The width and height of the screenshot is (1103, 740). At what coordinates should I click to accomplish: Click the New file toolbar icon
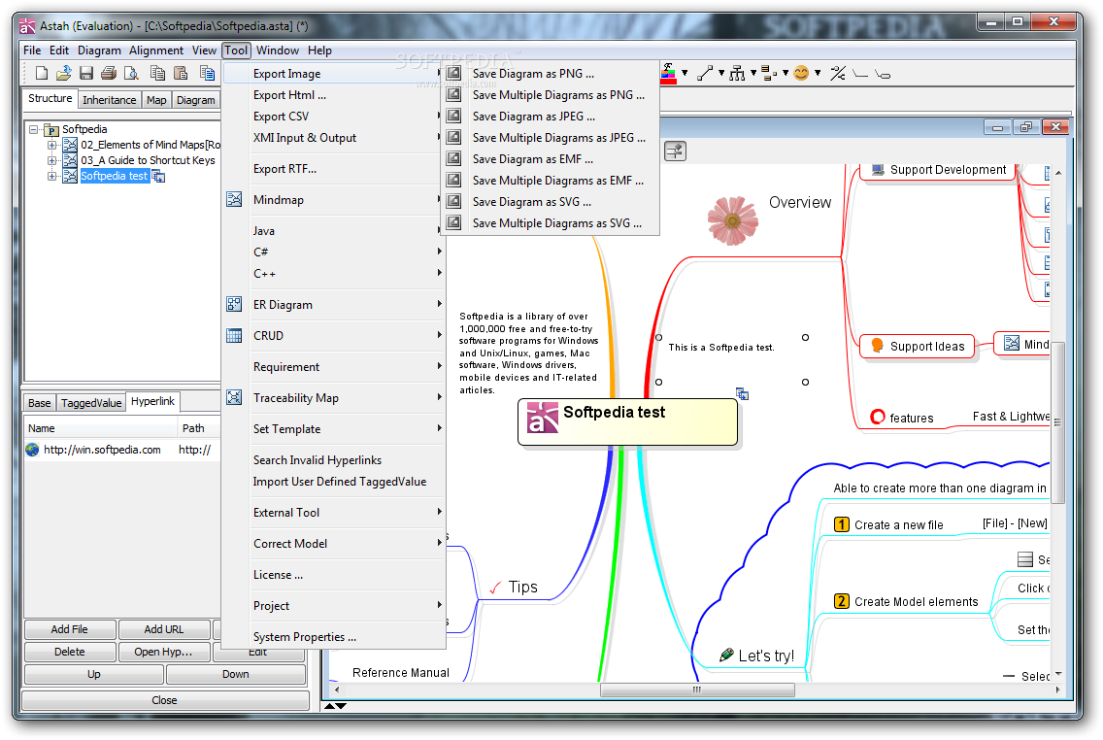click(x=42, y=73)
